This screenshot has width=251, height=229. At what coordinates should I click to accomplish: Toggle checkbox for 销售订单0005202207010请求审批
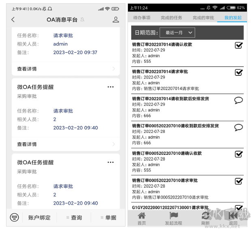click(239, 181)
